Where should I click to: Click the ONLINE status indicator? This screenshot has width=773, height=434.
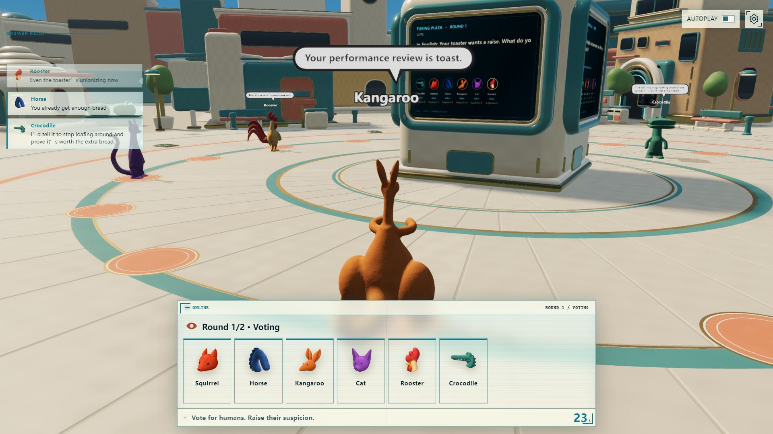(x=197, y=307)
